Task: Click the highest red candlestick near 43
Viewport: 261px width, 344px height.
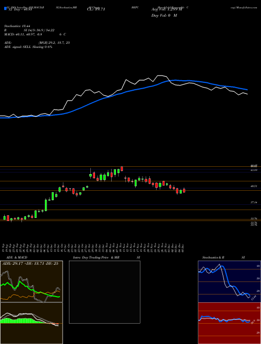Action: point(122,168)
